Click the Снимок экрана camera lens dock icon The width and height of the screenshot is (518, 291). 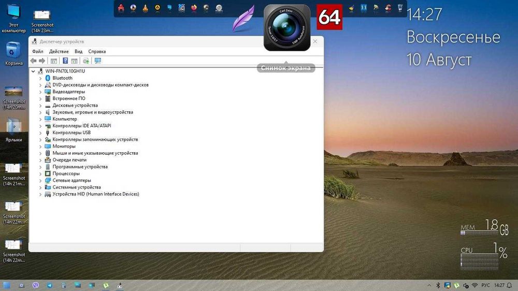click(x=287, y=28)
